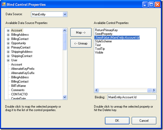Select BillToName in the tree

(x=19, y=86)
